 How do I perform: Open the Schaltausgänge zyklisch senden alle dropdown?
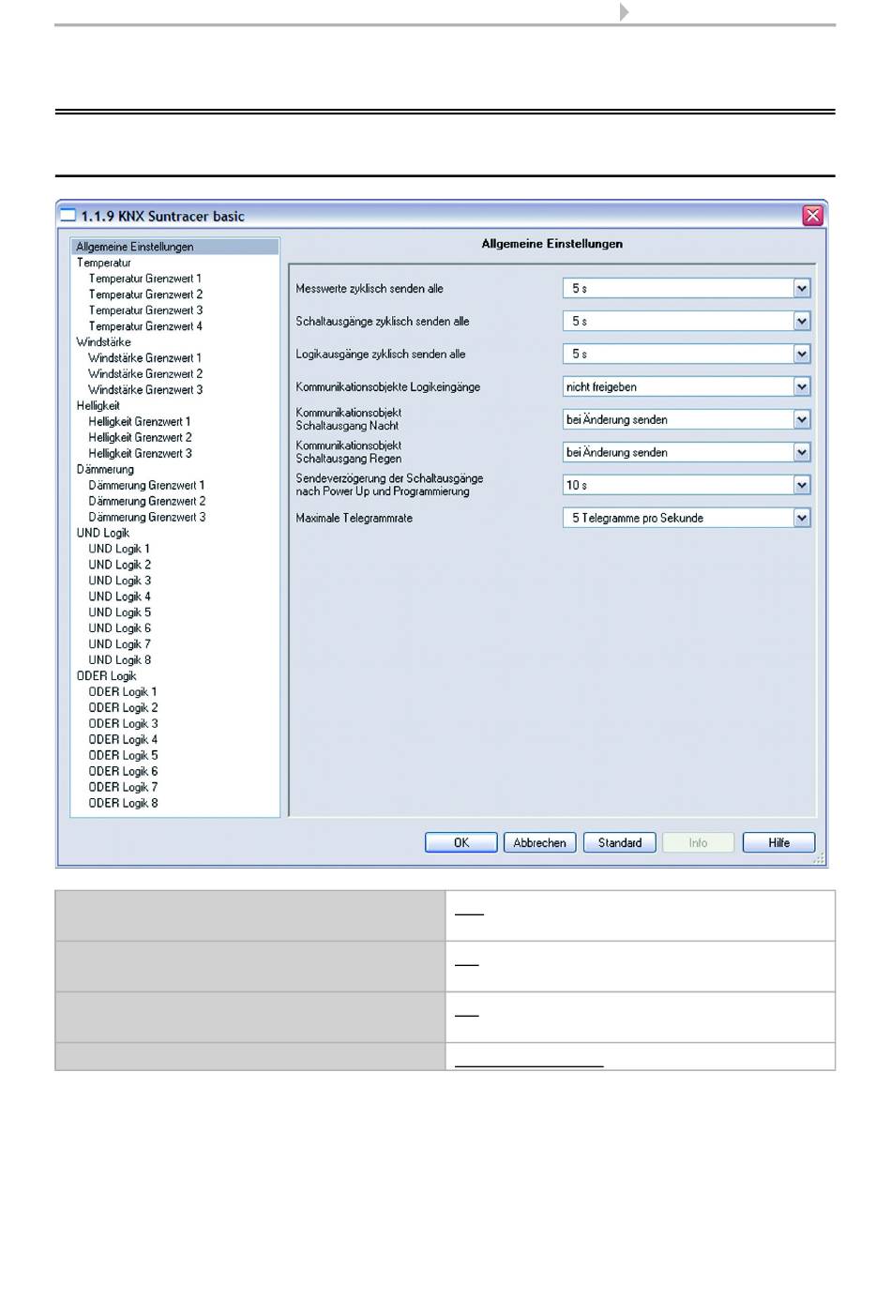[x=802, y=322]
